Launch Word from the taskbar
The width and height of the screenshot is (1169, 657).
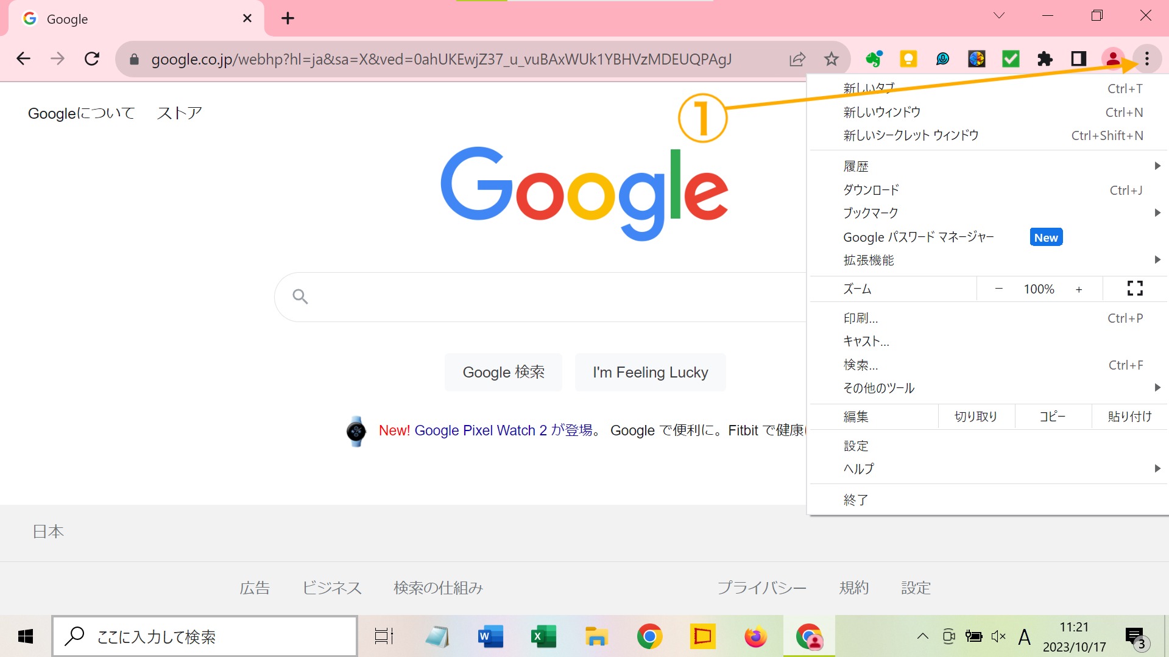(x=490, y=636)
